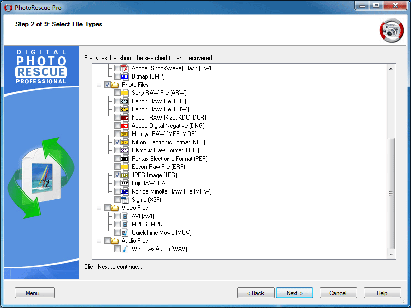Click the Adobe DNG file icon
Screen dimensions: 411x308
coord(125,126)
